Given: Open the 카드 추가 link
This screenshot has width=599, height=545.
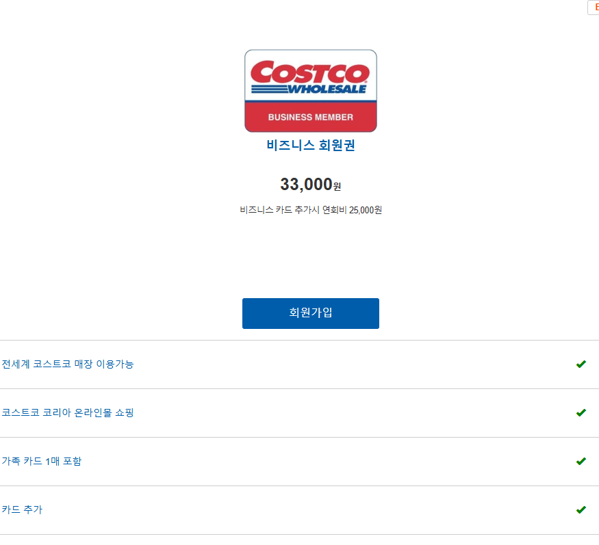Looking at the screenshot, I should (22, 509).
